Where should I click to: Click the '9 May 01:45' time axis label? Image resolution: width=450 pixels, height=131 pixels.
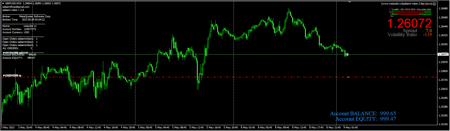coord(351,128)
